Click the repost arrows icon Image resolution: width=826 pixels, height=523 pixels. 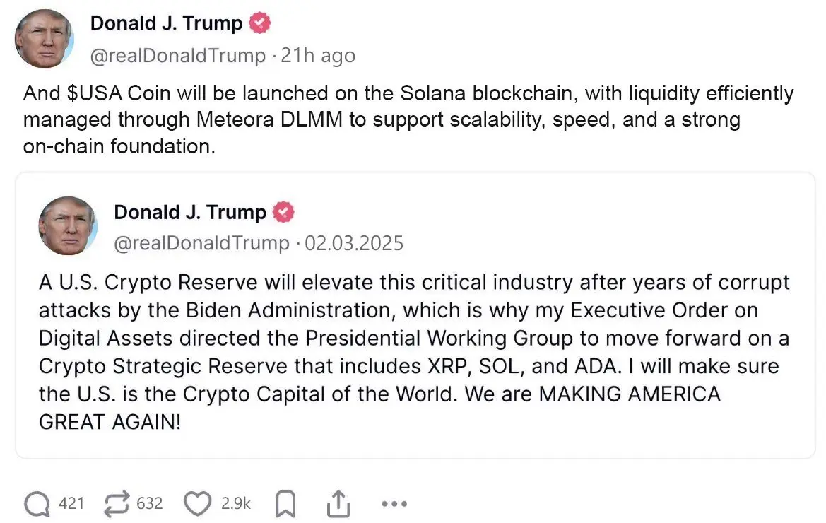tap(117, 504)
